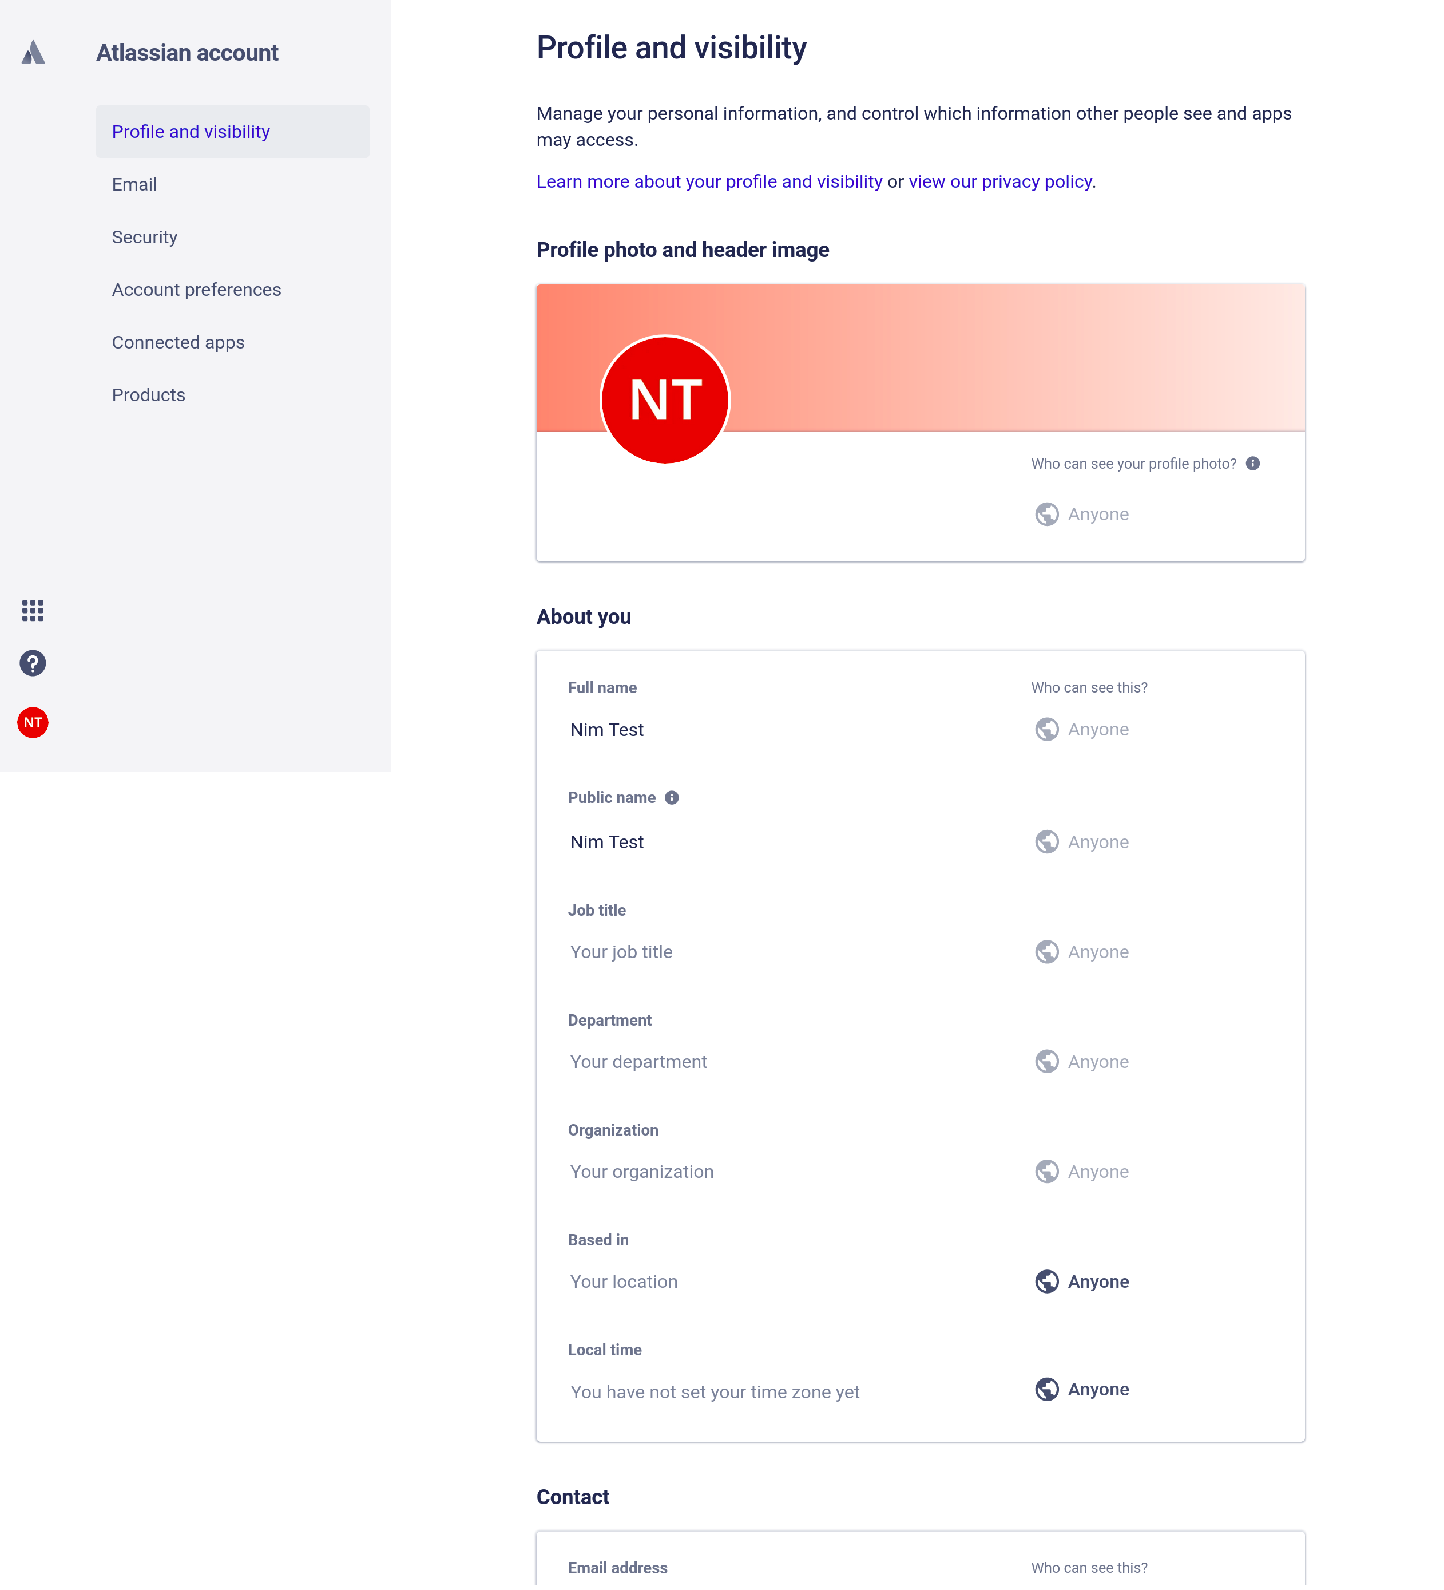This screenshot has width=1444, height=1590.
Task: Open the 'Learn more about your profile and visibility' link
Action: 709,181
